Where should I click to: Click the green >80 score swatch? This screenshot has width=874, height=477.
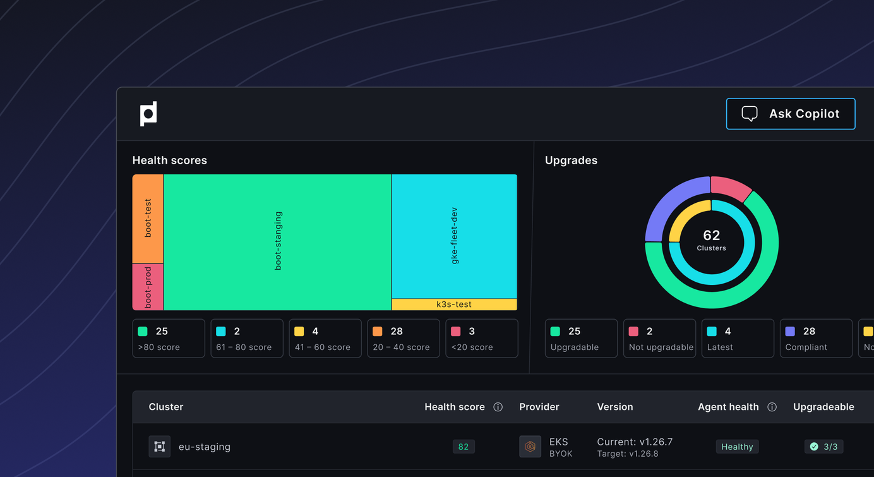click(x=143, y=331)
